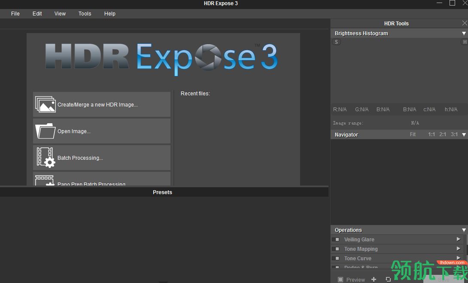
Task: Collapse the Navigator section
Action: coord(464,135)
